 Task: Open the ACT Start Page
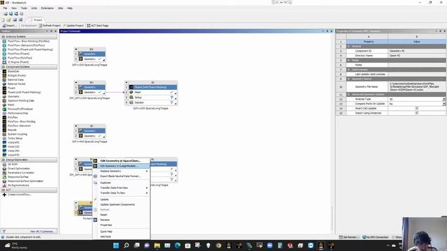[x=98, y=26]
